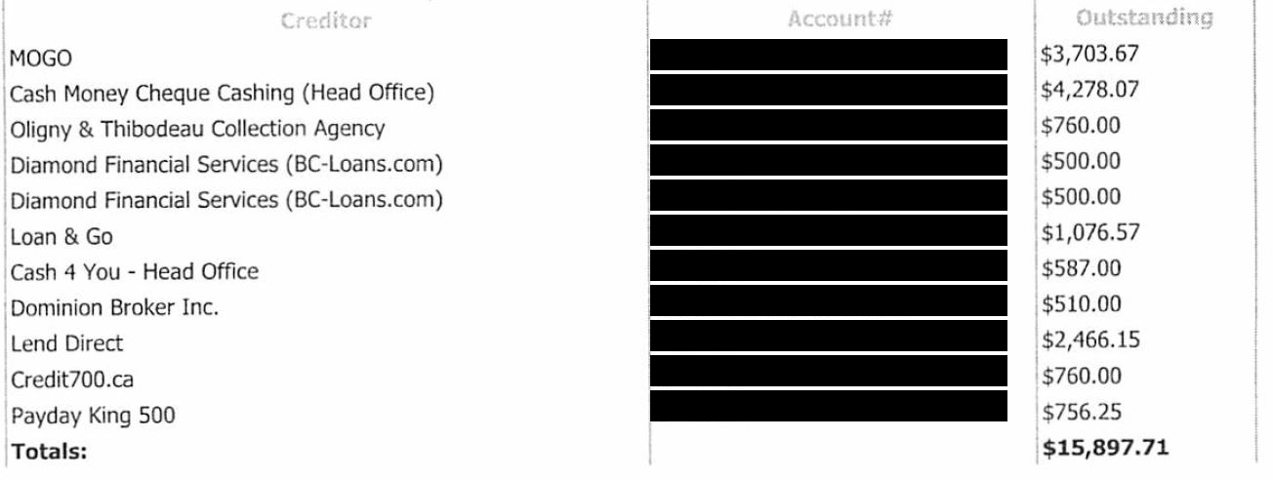Select Dominion Broker Inc. row
The width and height of the screenshot is (1273, 480).
[114, 307]
